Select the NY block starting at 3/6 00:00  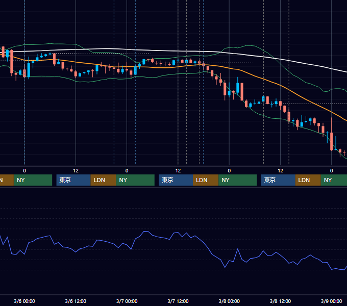tap(33, 180)
